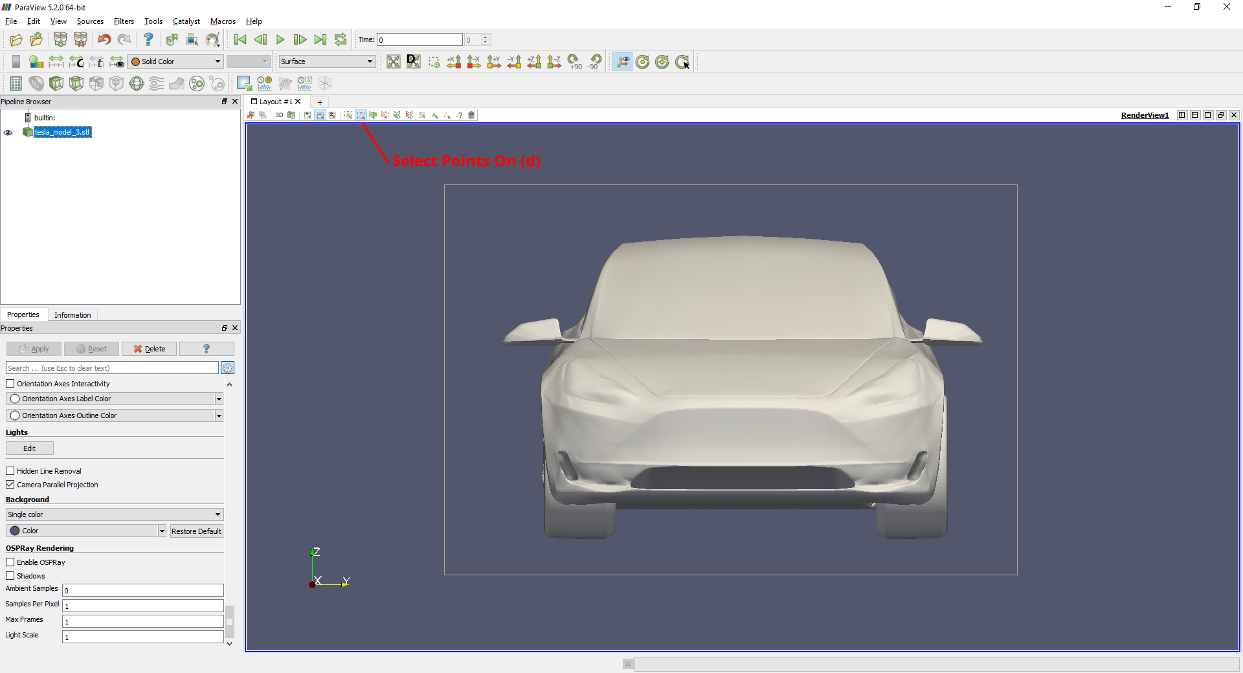Enable the Hidden Line Removal checkbox

pos(10,471)
